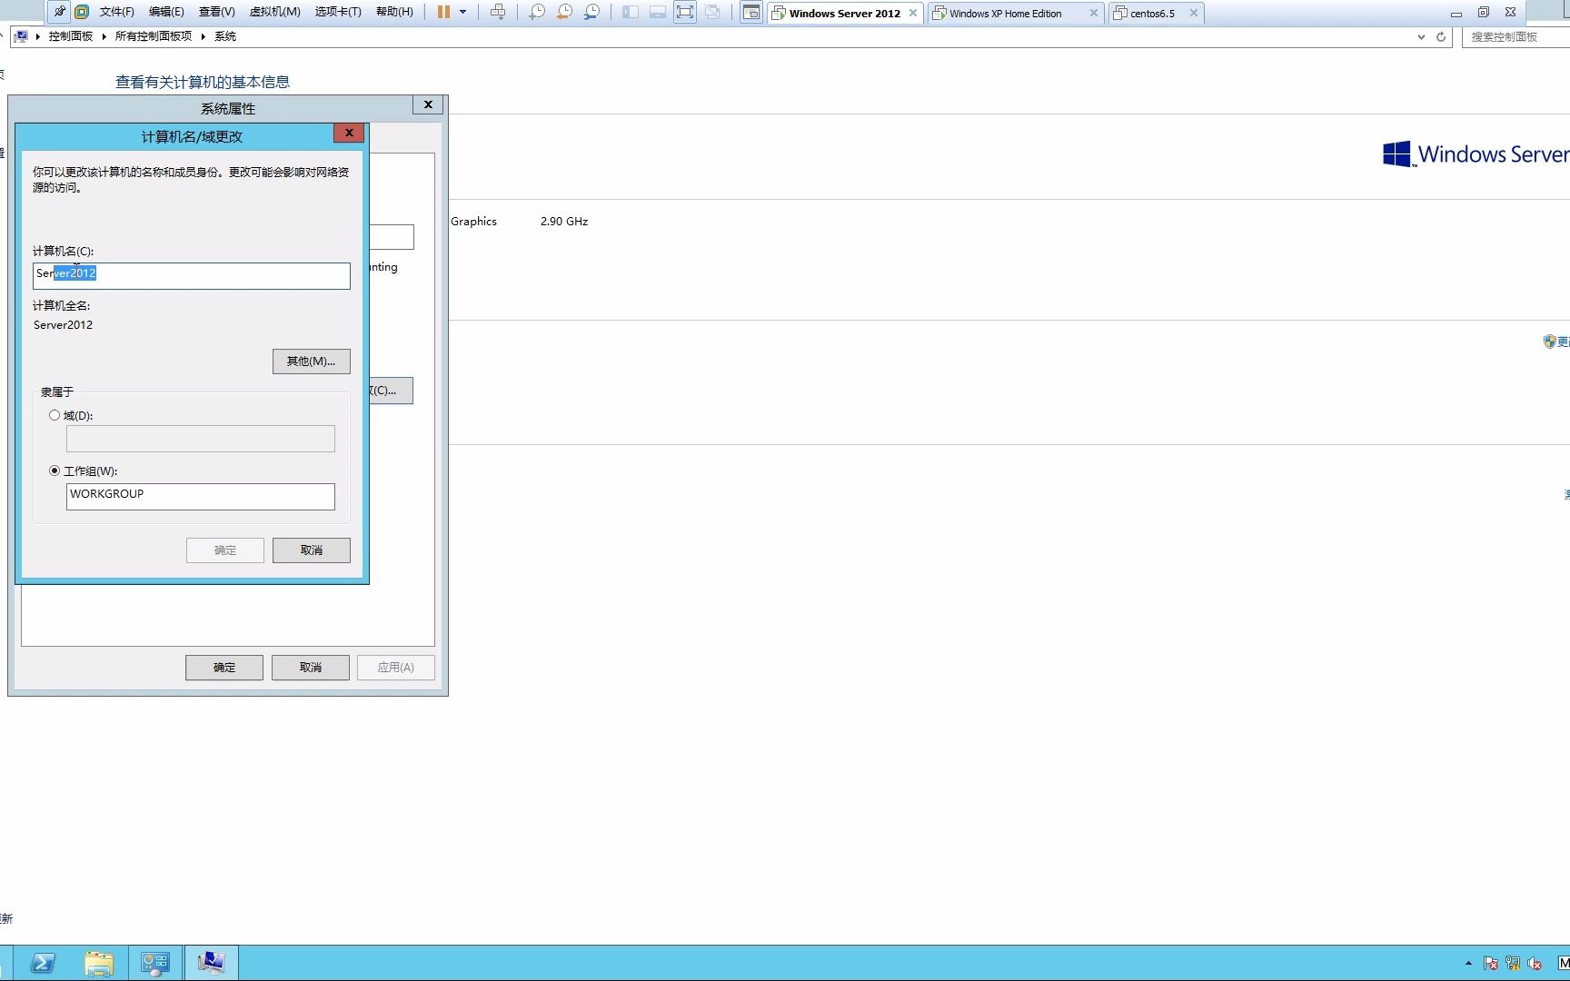Click 确定 in 系统属性 window
Viewport: 1570px width, 981px height.
(224, 668)
